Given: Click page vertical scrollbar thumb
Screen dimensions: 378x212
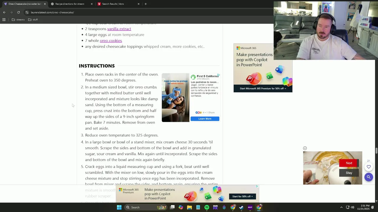Looking at the screenshot, I should coord(376,150).
